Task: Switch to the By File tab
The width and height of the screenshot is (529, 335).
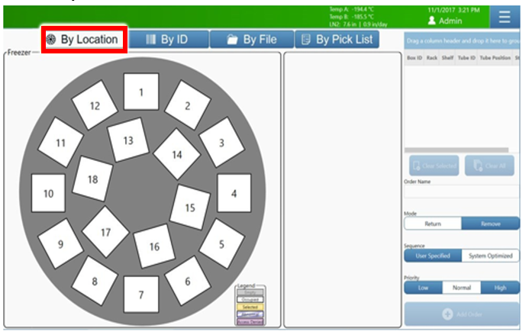Action: (x=251, y=40)
